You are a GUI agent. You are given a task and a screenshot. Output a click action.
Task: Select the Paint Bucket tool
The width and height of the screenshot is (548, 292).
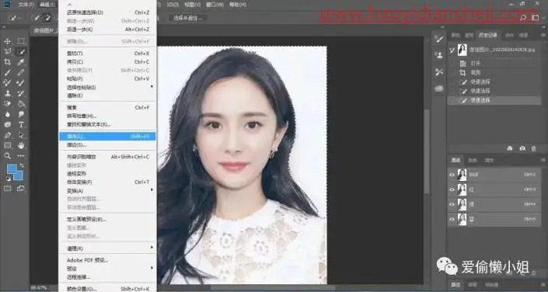(21, 104)
